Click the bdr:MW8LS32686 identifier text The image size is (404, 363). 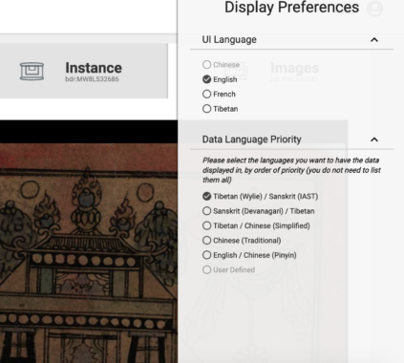(x=92, y=79)
